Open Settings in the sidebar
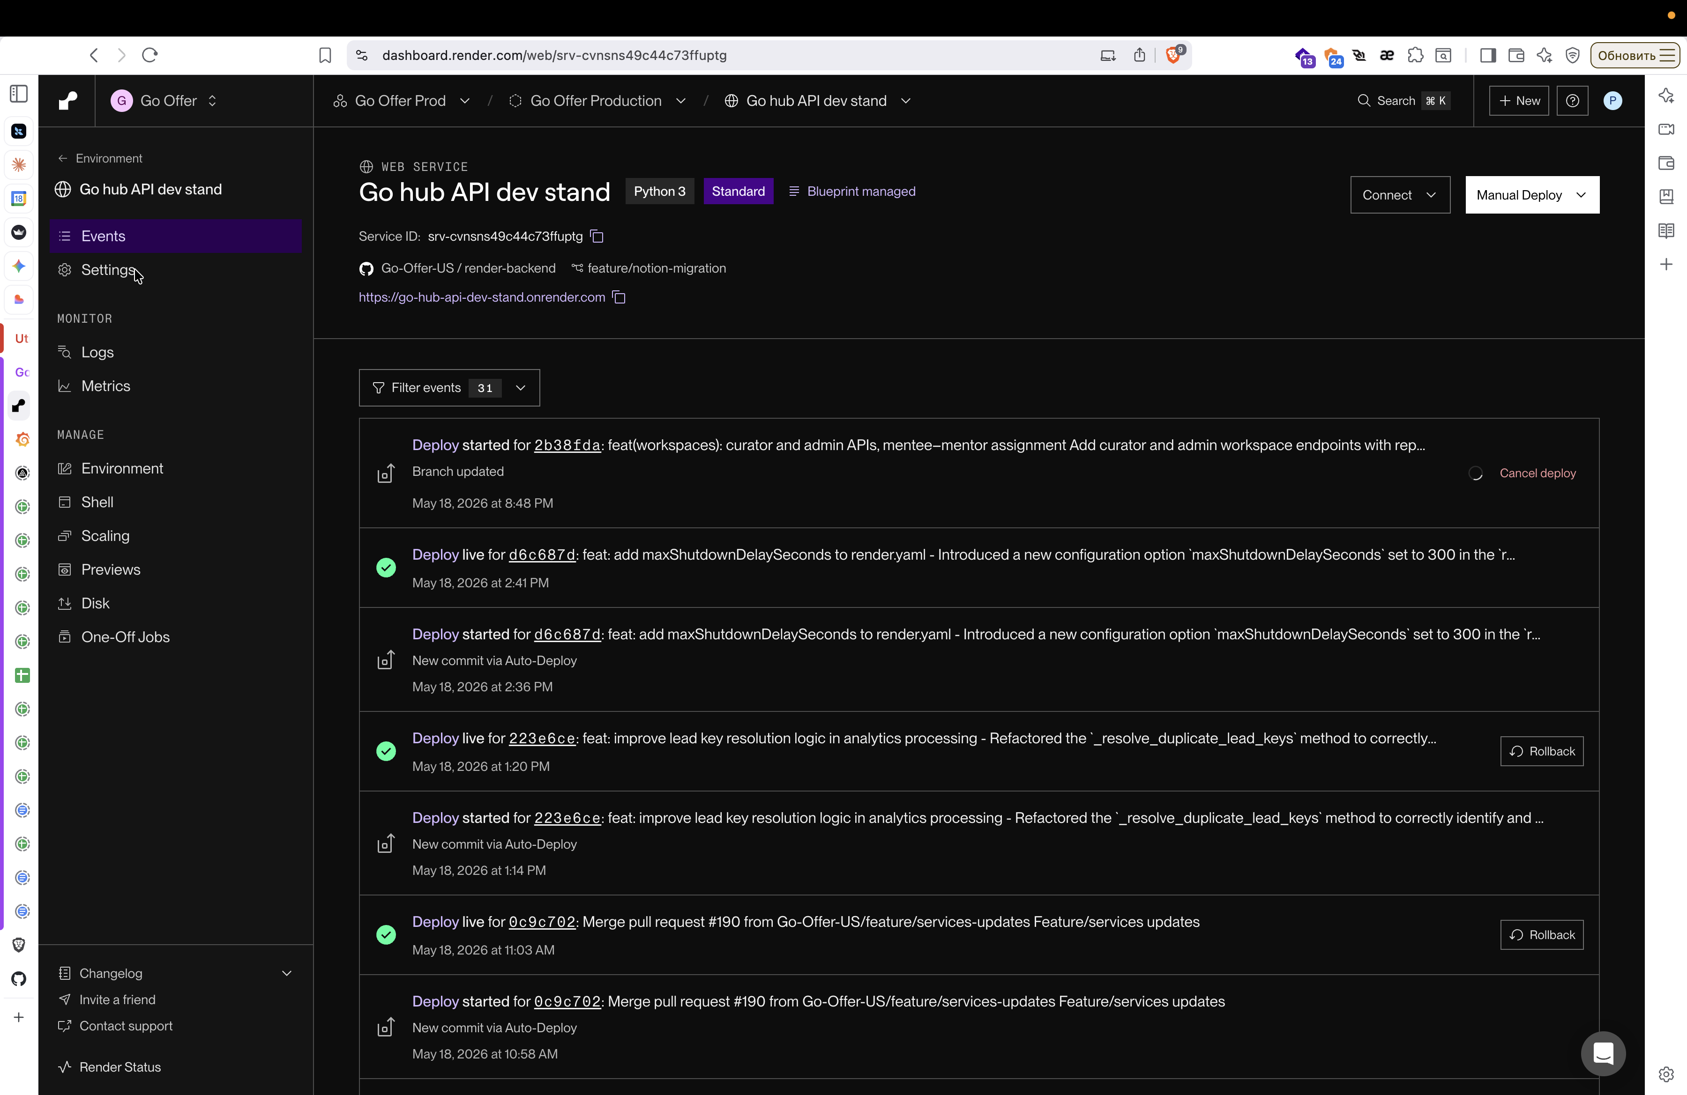Image resolution: width=1687 pixels, height=1095 pixels. click(175, 270)
